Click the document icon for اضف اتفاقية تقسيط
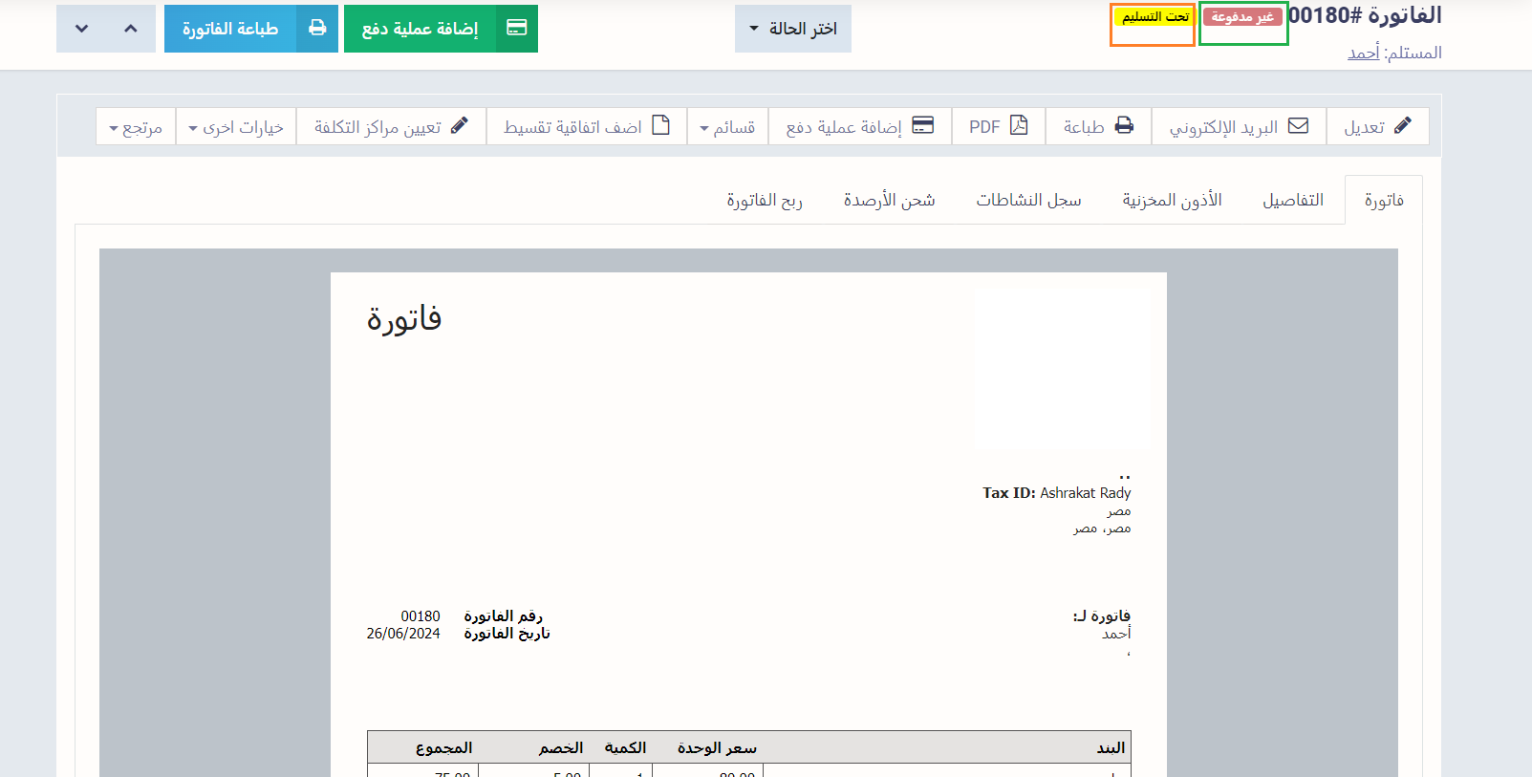The image size is (1532, 777). 660,126
